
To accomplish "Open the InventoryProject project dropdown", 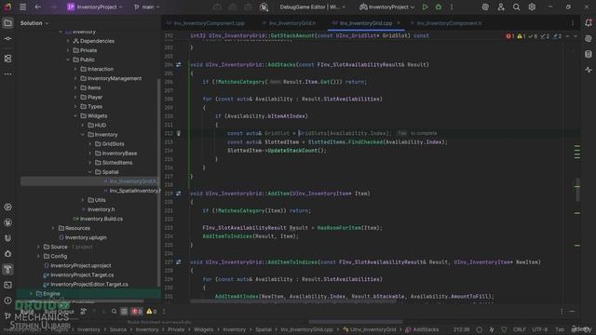I will [95, 7].
